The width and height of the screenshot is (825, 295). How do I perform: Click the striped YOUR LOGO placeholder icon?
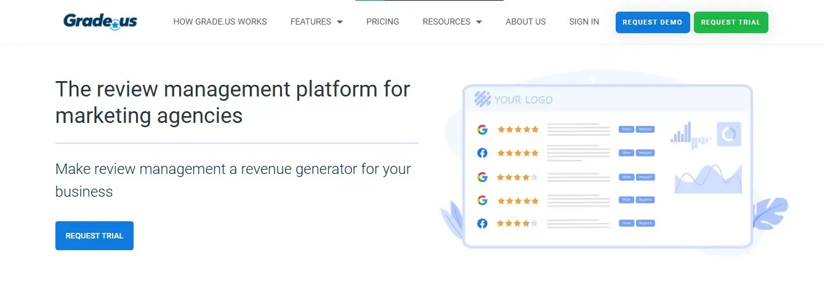483,99
